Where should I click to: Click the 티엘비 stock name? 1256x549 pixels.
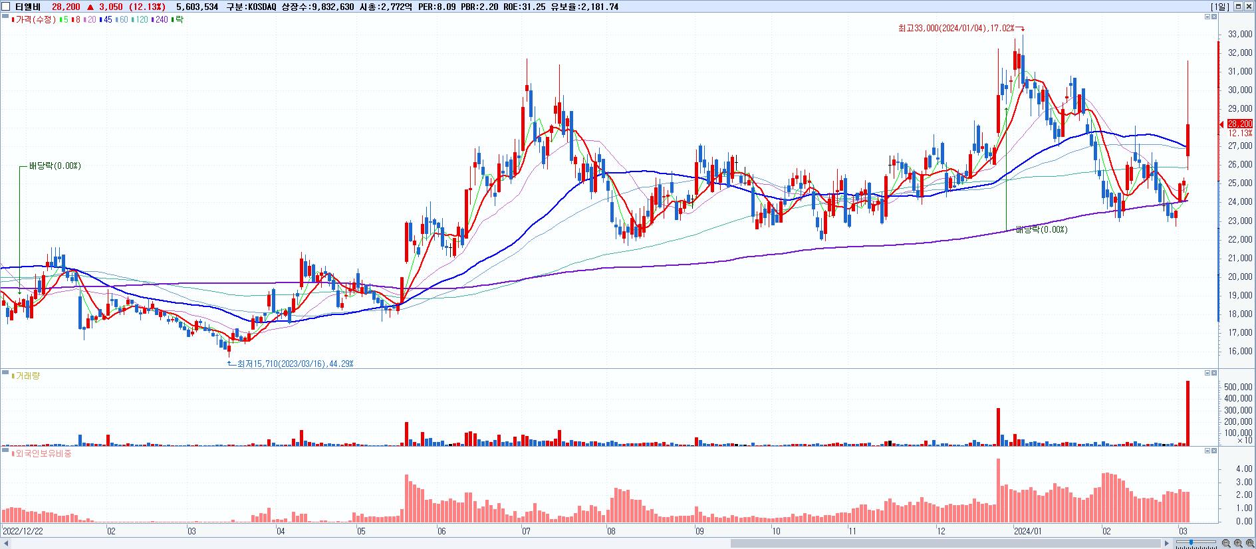coord(28,7)
